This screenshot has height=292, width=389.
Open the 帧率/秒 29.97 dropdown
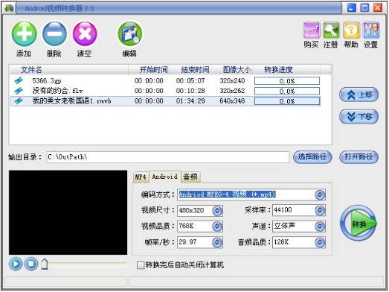pos(217,242)
